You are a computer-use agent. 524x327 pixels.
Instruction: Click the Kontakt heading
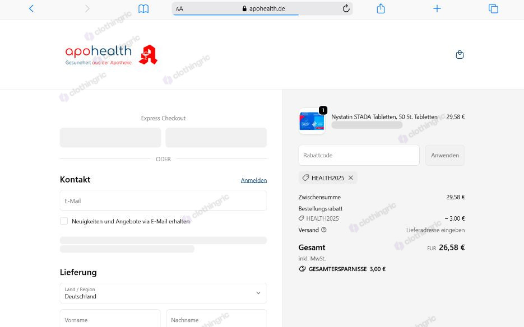75,179
